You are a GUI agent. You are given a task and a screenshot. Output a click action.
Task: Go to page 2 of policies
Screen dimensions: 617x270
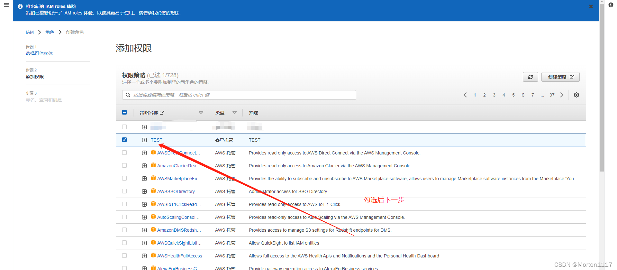coord(484,95)
